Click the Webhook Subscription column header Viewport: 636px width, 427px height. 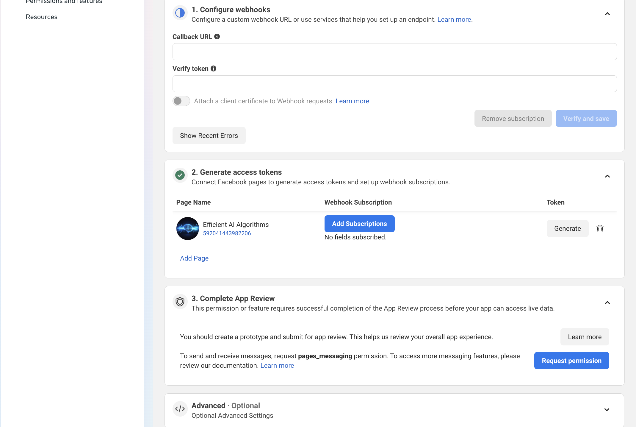pos(358,202)
